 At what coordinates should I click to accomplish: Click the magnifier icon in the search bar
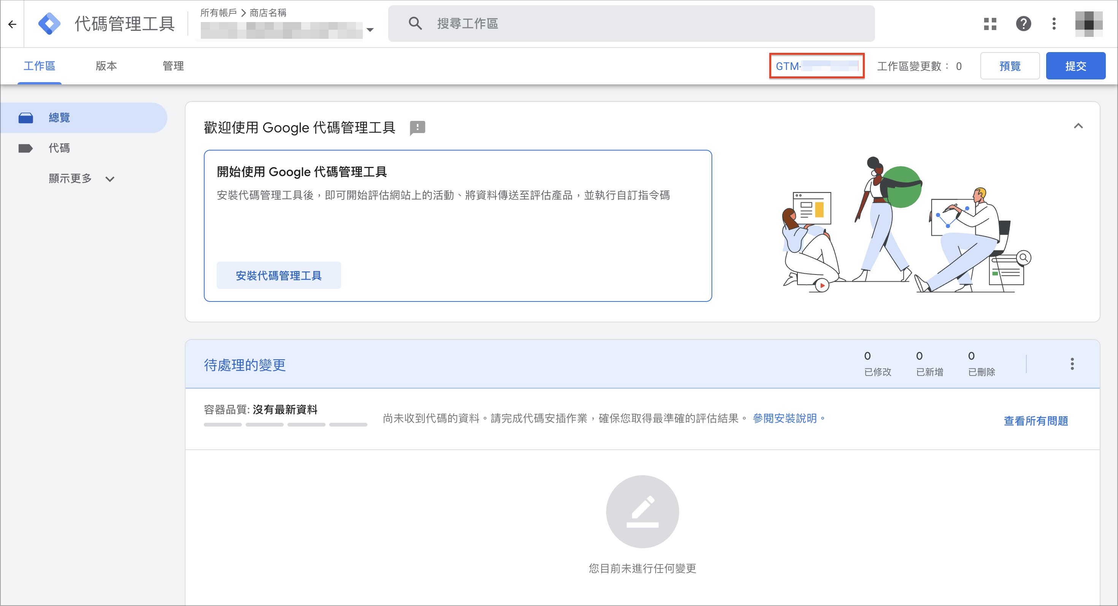click(415, 24)
